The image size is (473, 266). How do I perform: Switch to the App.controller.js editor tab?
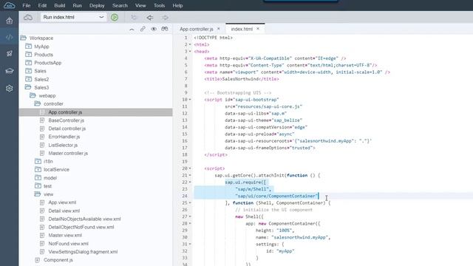[x=197, y=29]
